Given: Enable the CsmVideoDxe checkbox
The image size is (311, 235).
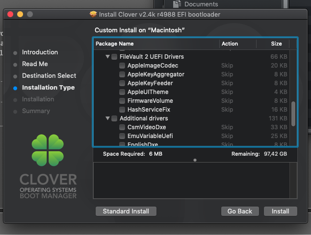Looking at the screenshot, I should click(x=122, y=127).
